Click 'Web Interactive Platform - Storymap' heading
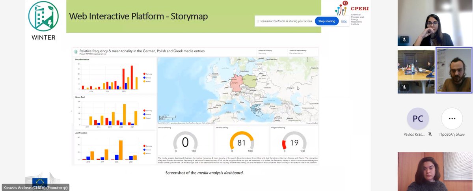Viewport: 473px width, 191px height. [138, 16]
